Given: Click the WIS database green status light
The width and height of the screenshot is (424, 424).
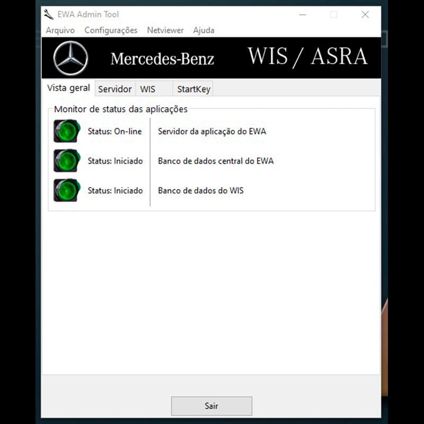Looking at the screenshot, I should point(67,190).
